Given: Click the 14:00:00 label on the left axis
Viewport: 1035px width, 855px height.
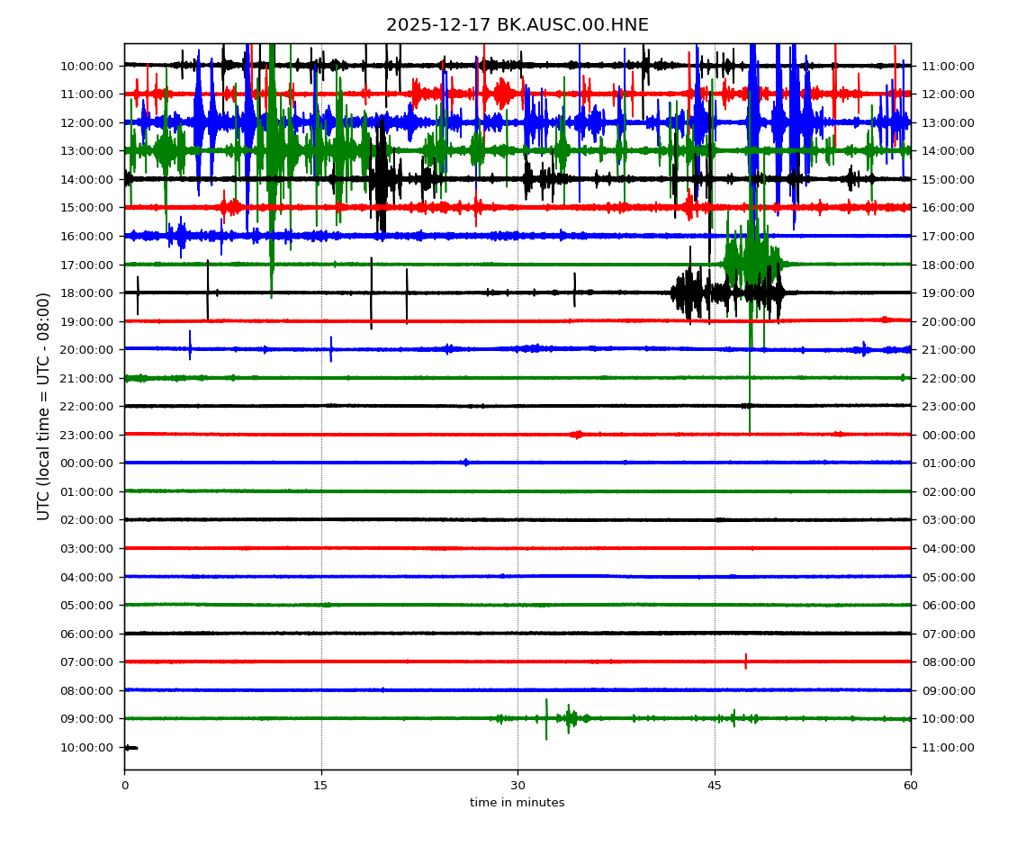Looking at the screenshot, I should [86, 179].
